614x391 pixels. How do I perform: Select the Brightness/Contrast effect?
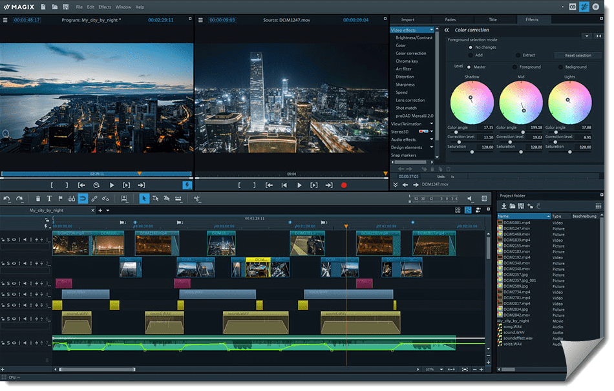(414, 37)
